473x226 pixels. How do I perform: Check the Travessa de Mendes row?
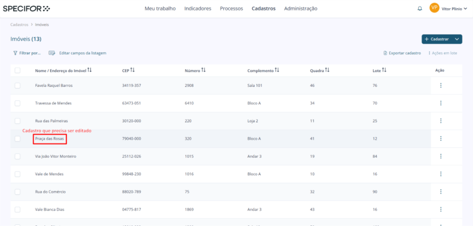pyautogui.click(x=18, y=103)
